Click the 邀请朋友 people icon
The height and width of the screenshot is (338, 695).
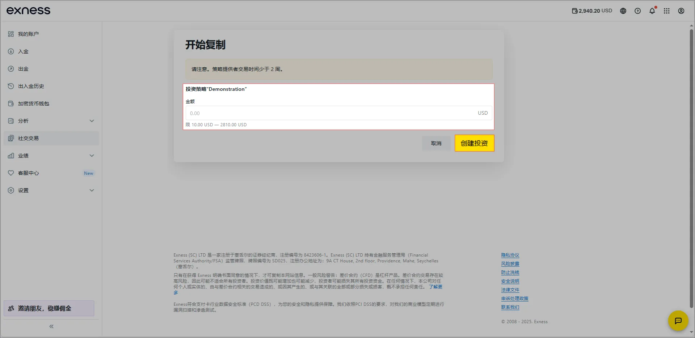(11, 308)
